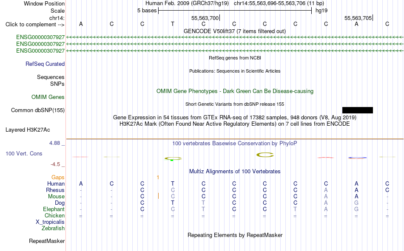Screen dimensions: 404x251
Task: Open the GTEx Gene Expression track title
Action: point(235,117)
